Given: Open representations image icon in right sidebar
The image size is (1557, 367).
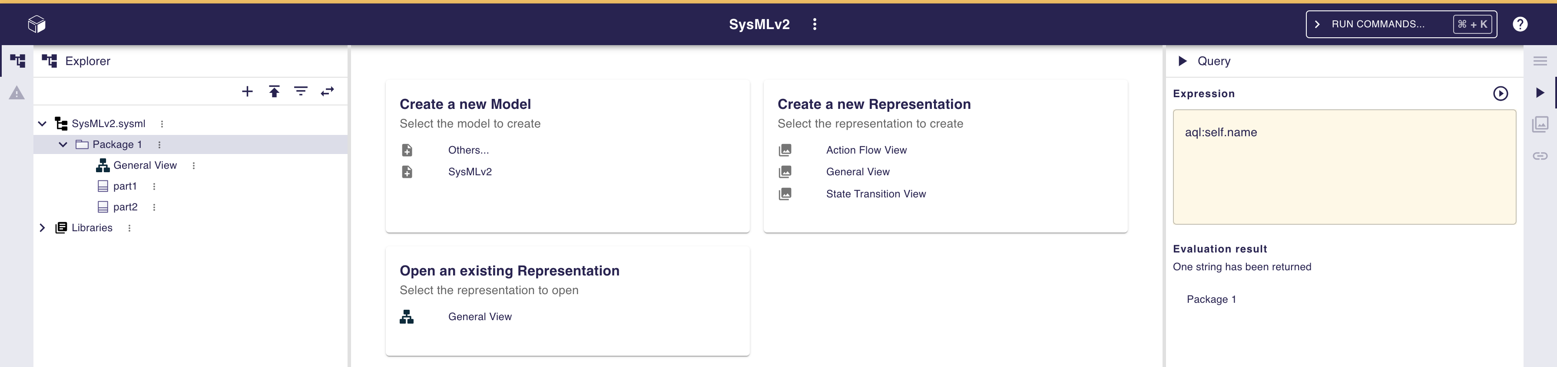Looking at the screenshot, I should click(1540, 125).
